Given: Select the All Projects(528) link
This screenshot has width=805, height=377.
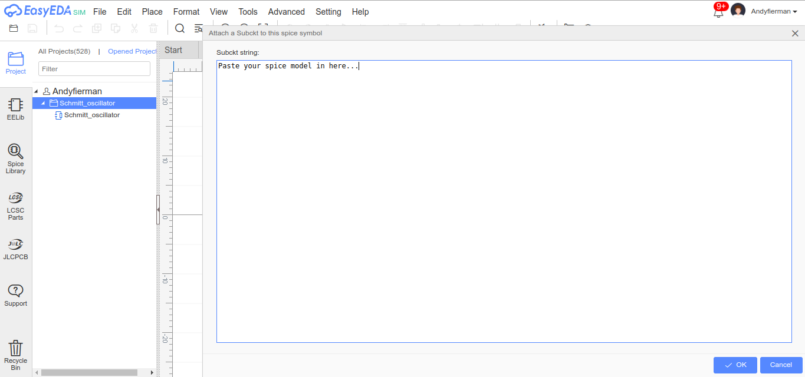Looking at the screenshot, I should point(64,51).
